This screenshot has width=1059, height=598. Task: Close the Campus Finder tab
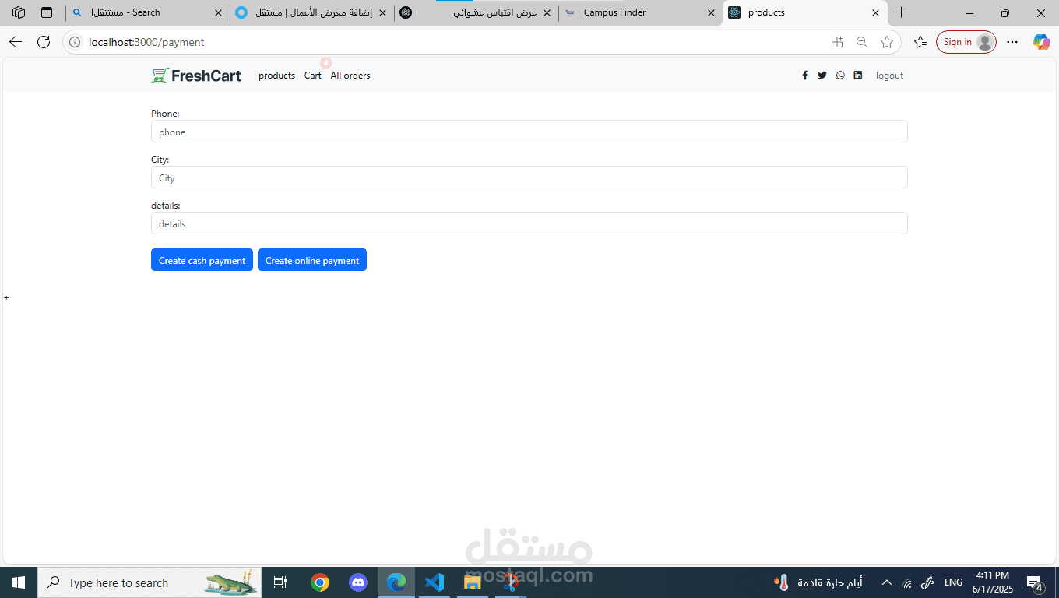coord(711,12)
